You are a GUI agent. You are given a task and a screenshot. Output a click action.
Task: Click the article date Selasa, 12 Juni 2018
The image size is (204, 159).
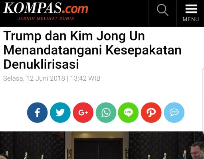[x=34, y=78]
